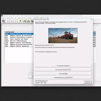
Task: Open the Ventana menu
Action: (42, 18)
